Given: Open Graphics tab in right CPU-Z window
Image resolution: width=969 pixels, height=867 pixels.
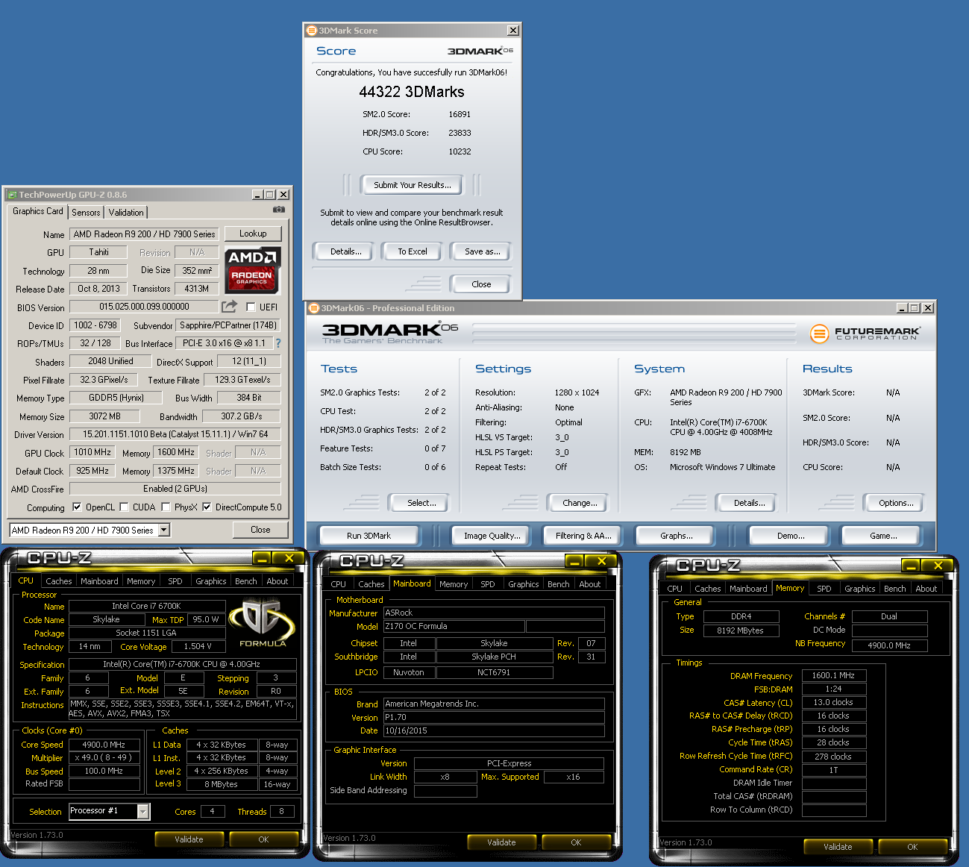Looking at the screenshot, I should [860, 589].
